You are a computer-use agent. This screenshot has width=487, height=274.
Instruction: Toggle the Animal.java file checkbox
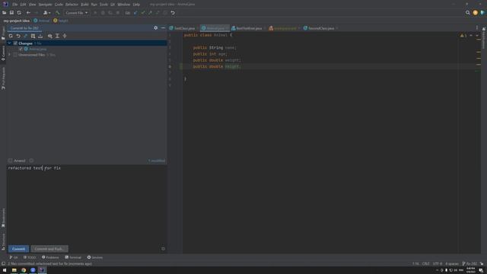pos(21,49)
